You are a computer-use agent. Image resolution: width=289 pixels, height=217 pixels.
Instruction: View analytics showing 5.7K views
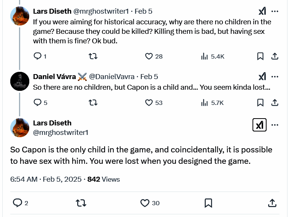coord(204,103)
